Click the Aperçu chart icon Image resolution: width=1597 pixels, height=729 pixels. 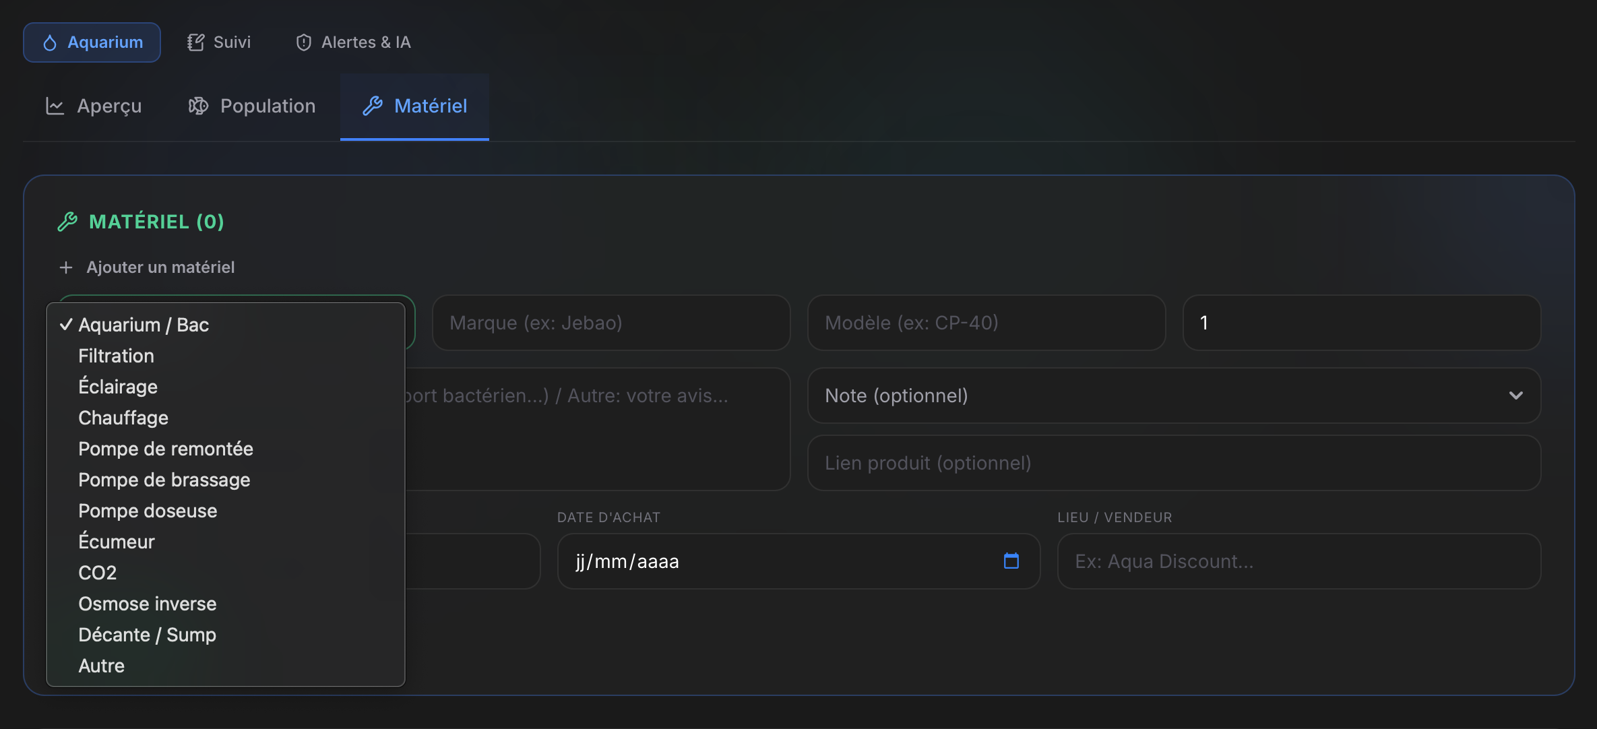click(x=55, y=106)
